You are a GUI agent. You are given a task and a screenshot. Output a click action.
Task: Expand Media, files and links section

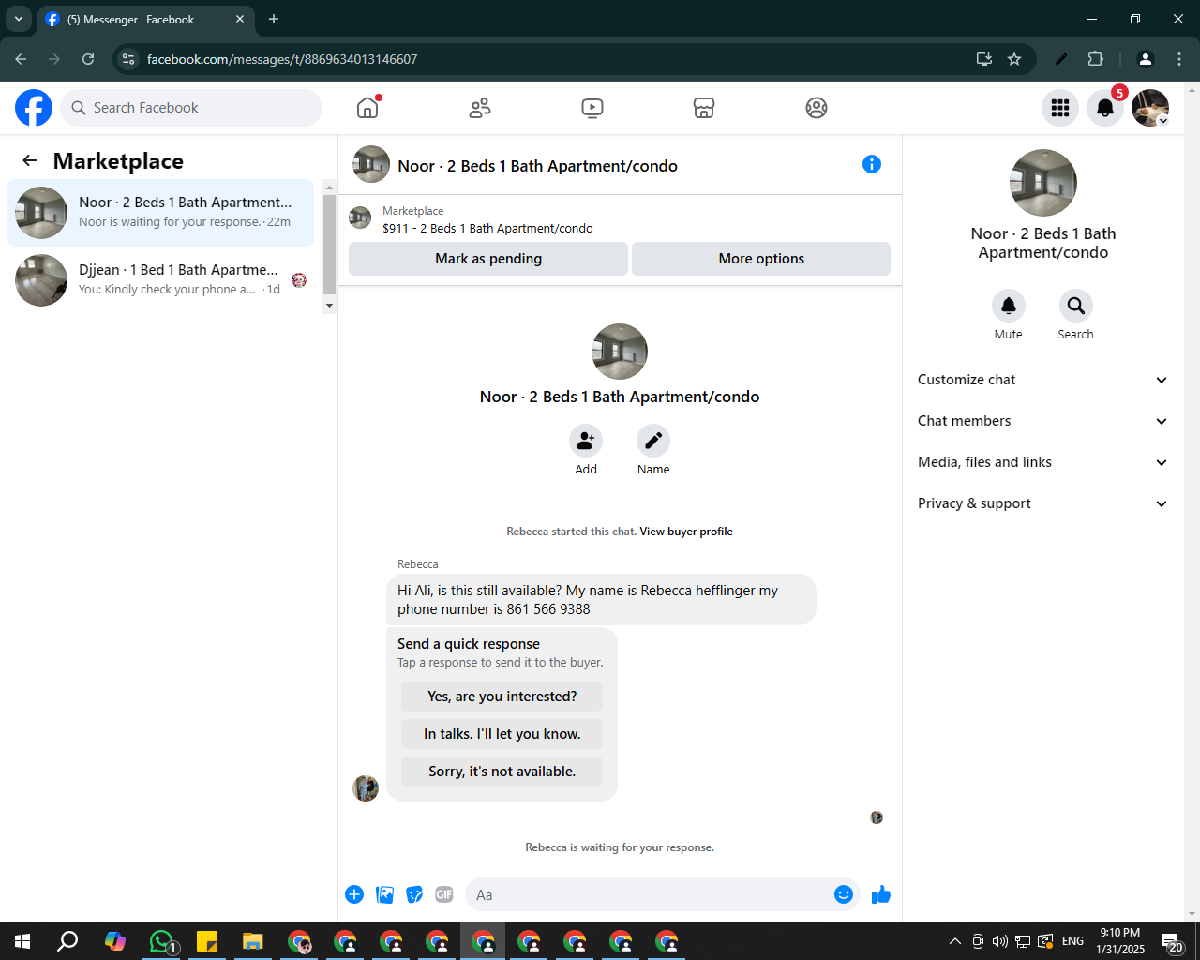(x=1042, y=462)
